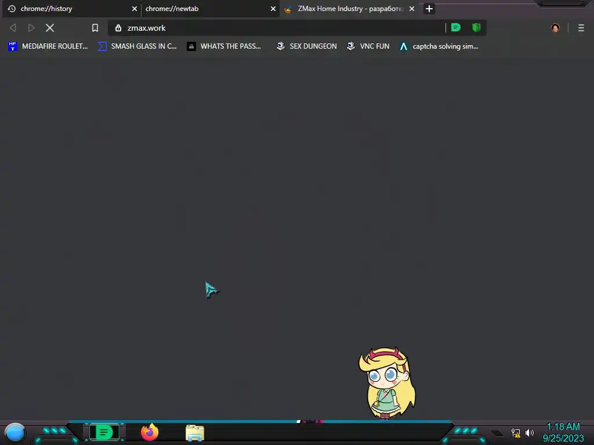
Task: Open the green browser taskbar icon
Action: coord(104,432)
